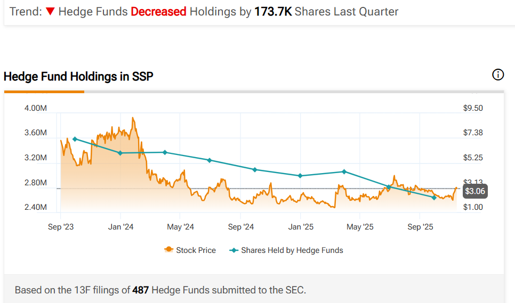Viewport: 515px width, 303px height.
Task: Toggle Shares Held by Hedge Funds label
Action: pyautogui.click(x=292, y=250)
